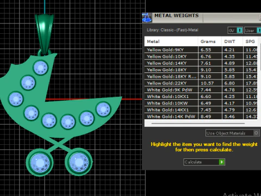
Task: Select the White Gold:10KX1 row
Action: [201, 96]
